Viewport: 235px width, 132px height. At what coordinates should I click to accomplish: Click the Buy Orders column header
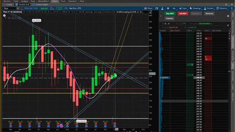point(175,31)
